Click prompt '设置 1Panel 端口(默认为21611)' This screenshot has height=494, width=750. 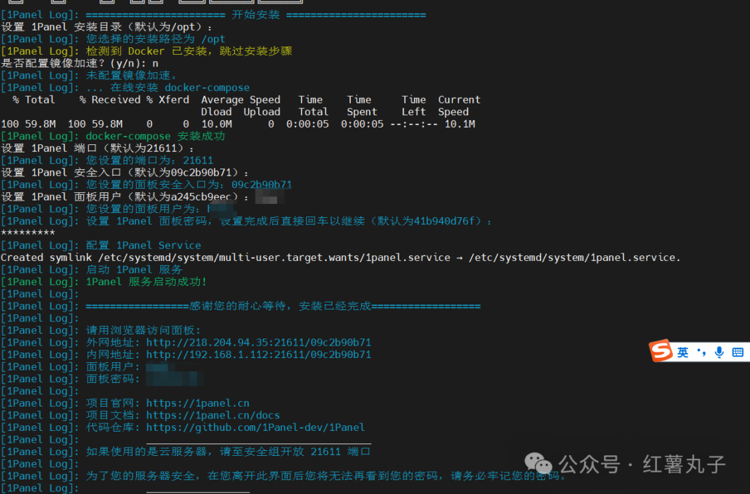pyautogui.click(x=98, y=148)
